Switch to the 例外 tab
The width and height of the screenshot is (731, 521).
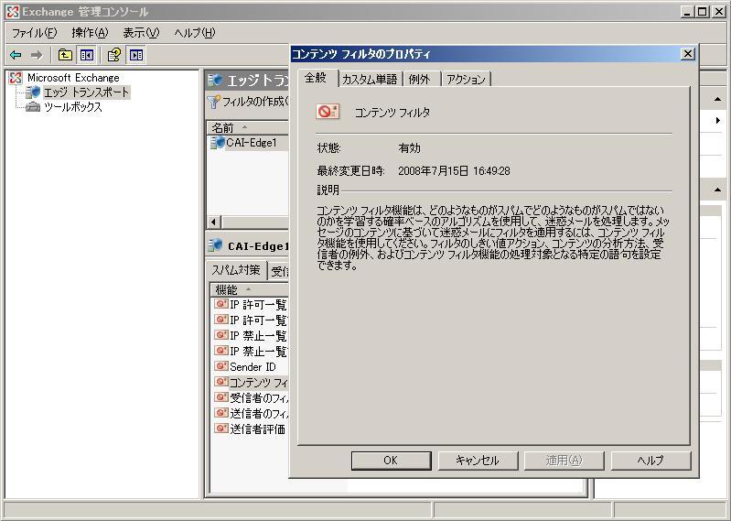(x=419, y=80)
